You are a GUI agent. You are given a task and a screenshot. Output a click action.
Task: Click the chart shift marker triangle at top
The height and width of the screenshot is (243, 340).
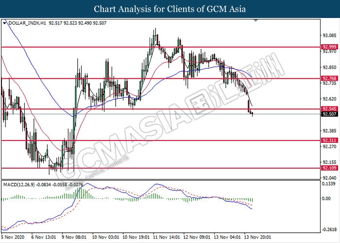(255, 20)
